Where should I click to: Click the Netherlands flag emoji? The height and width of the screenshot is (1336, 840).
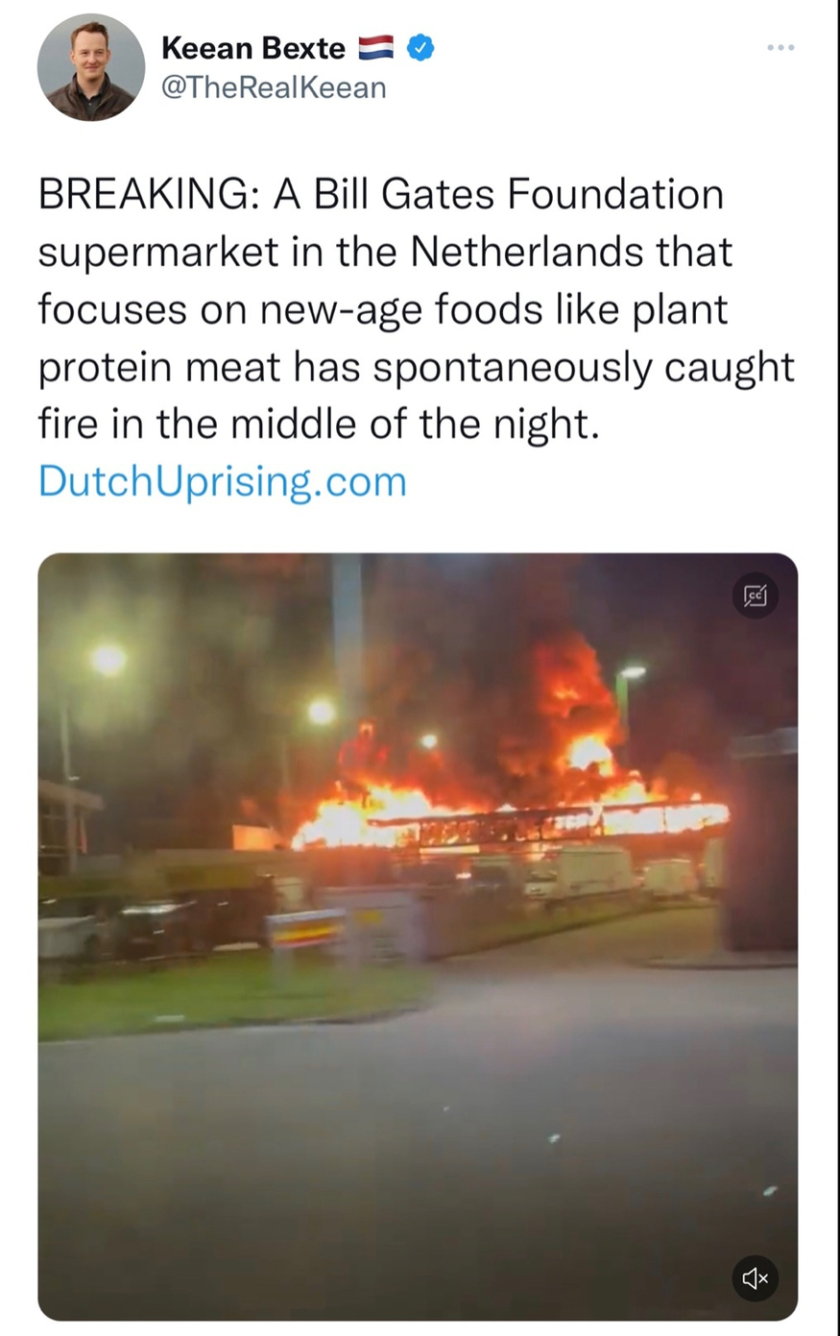pyautogui.click(x=375, y=47)
